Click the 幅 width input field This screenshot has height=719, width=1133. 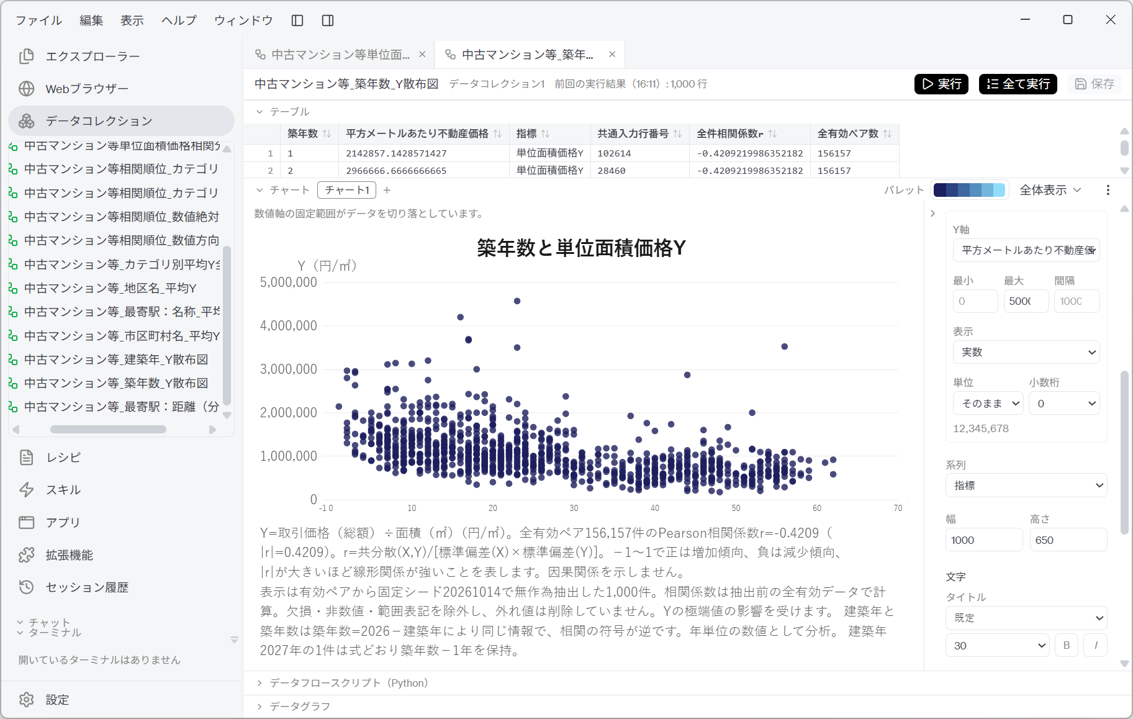click(984, 540)
